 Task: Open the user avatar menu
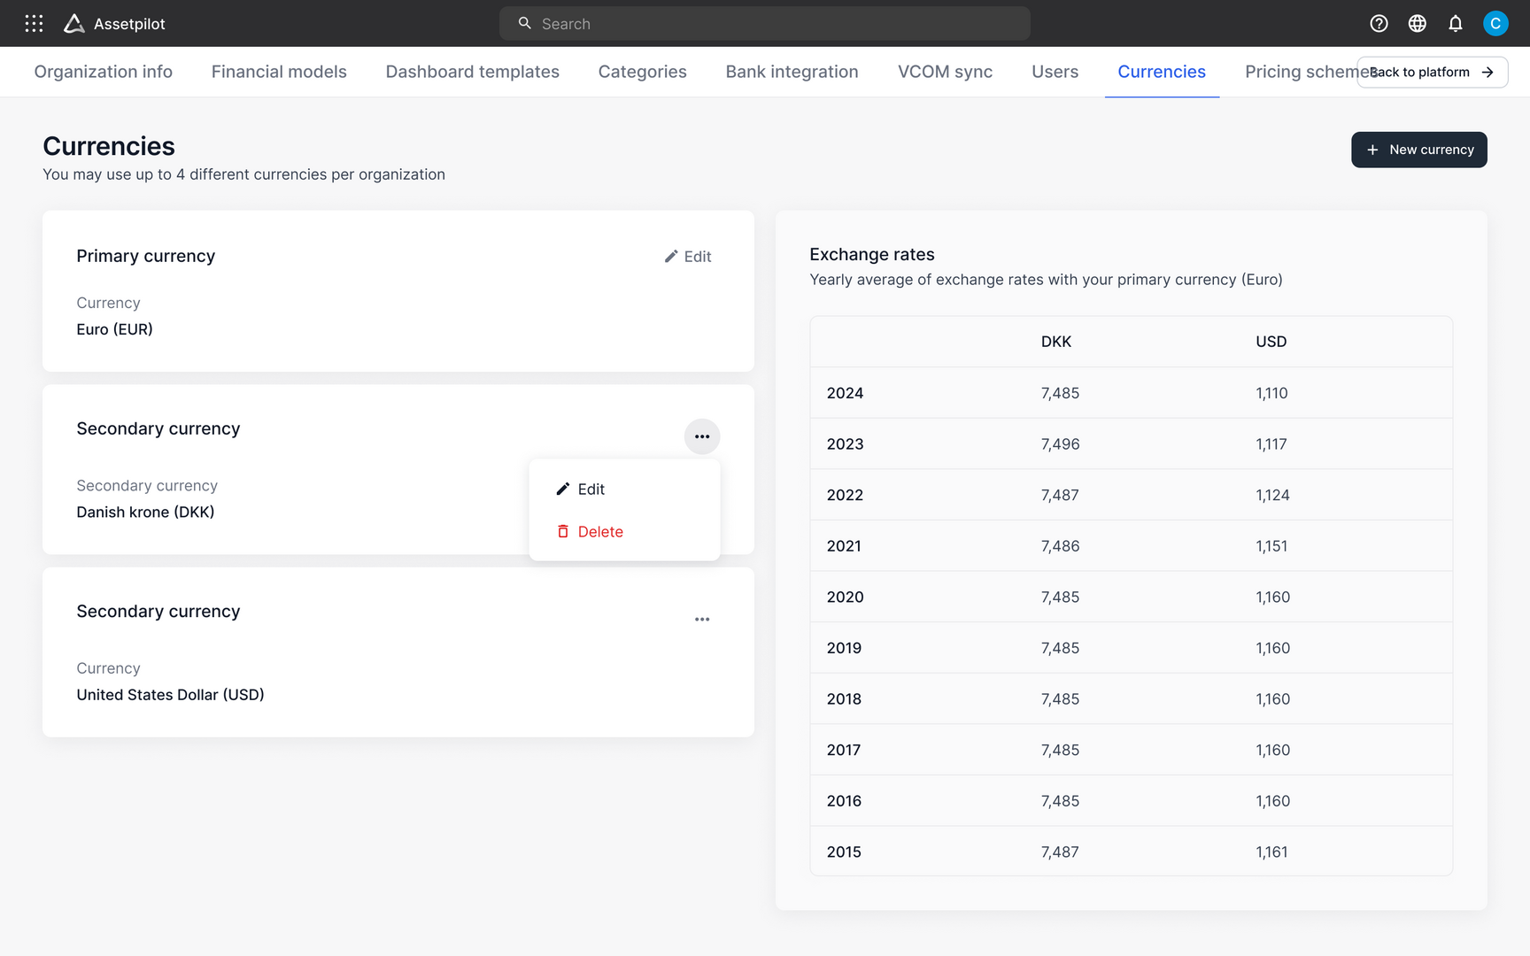pyautogui.click(x=1495, y=24)
